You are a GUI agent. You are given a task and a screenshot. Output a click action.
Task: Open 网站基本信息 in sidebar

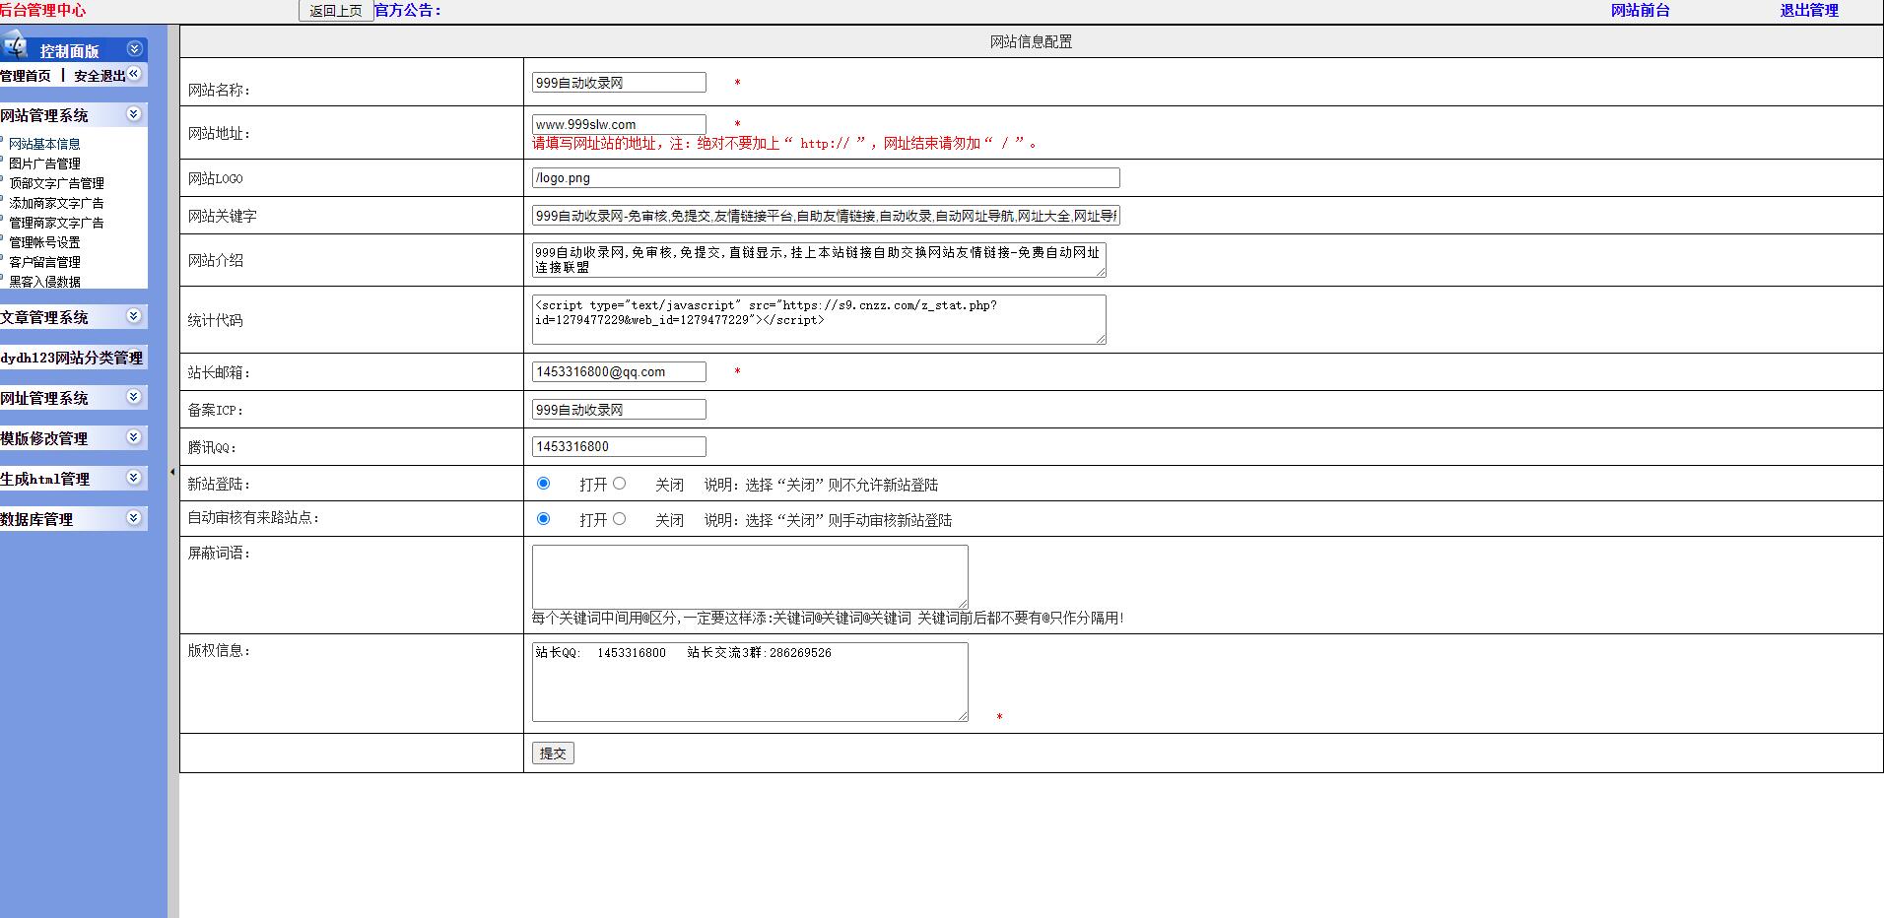click(44, 144)
